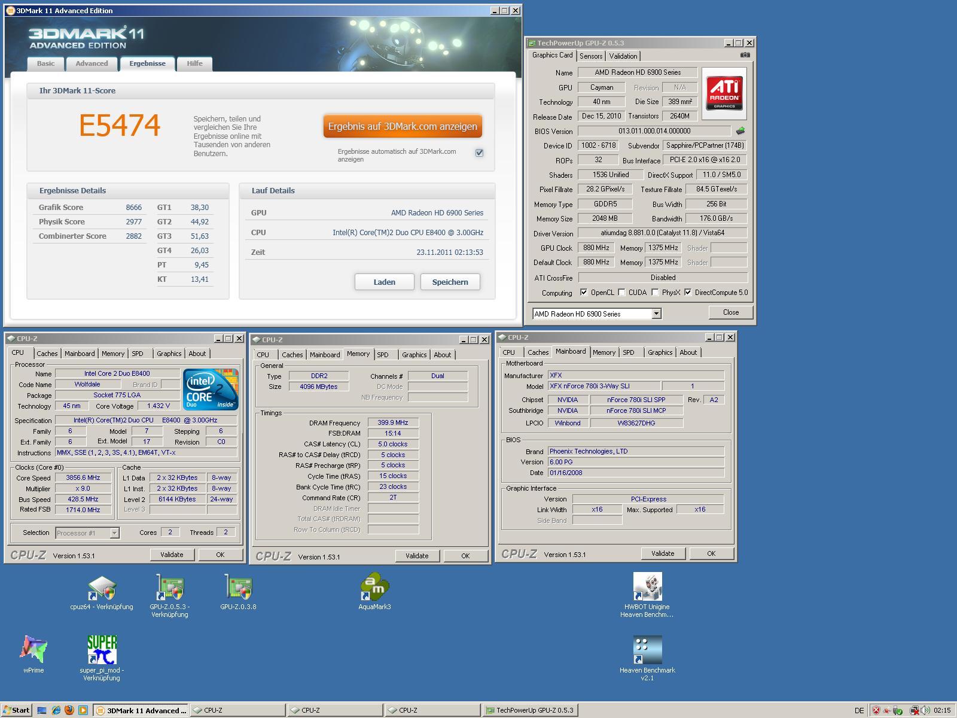The width and height of the screenshot is (957, 718).
Task: Click CPU tab in middle CPU-Z window
Action: tap(263, 355)
